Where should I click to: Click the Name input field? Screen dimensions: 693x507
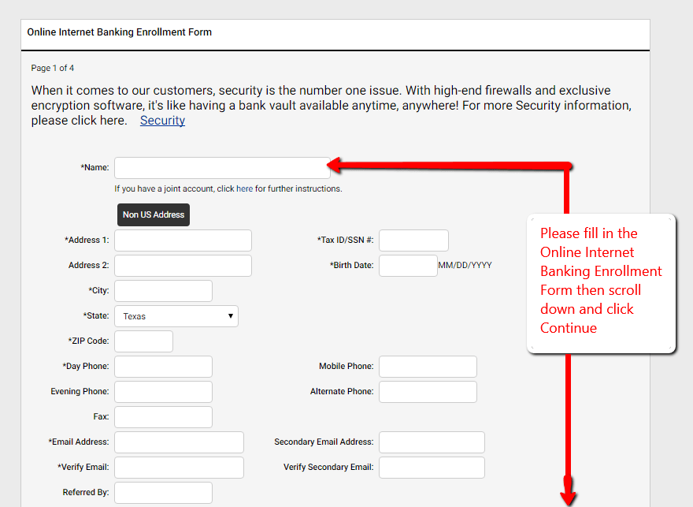coord(221,167)
